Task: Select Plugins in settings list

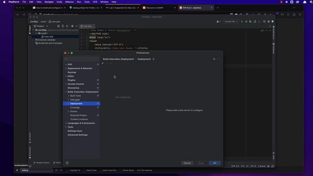Action: pyautogui.click(x=71, y=80)
